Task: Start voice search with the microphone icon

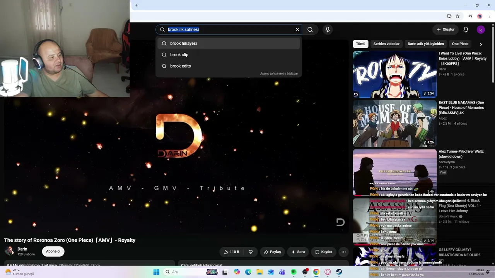Action: 328,30
